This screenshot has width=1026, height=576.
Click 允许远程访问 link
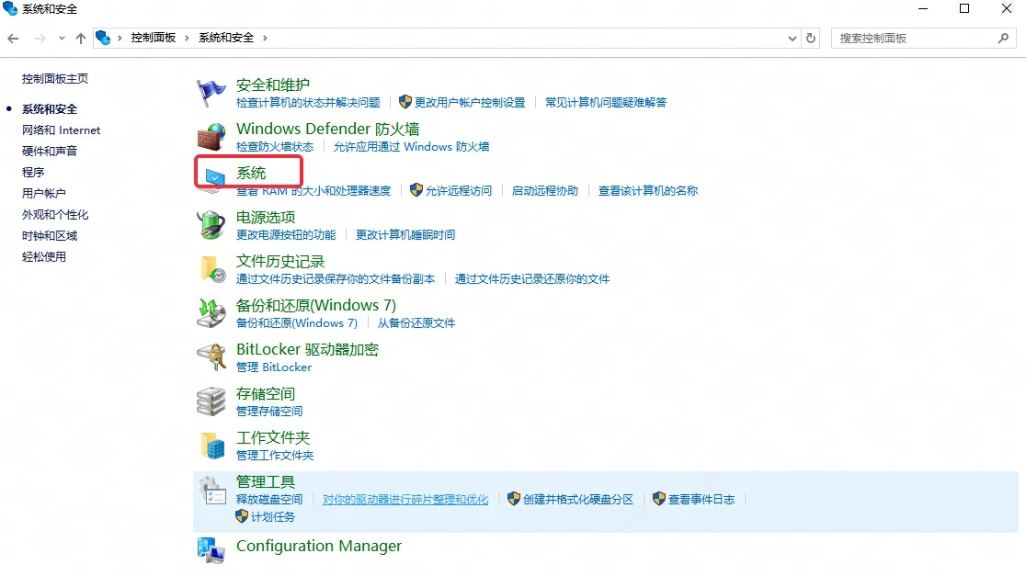pos(458,190)
